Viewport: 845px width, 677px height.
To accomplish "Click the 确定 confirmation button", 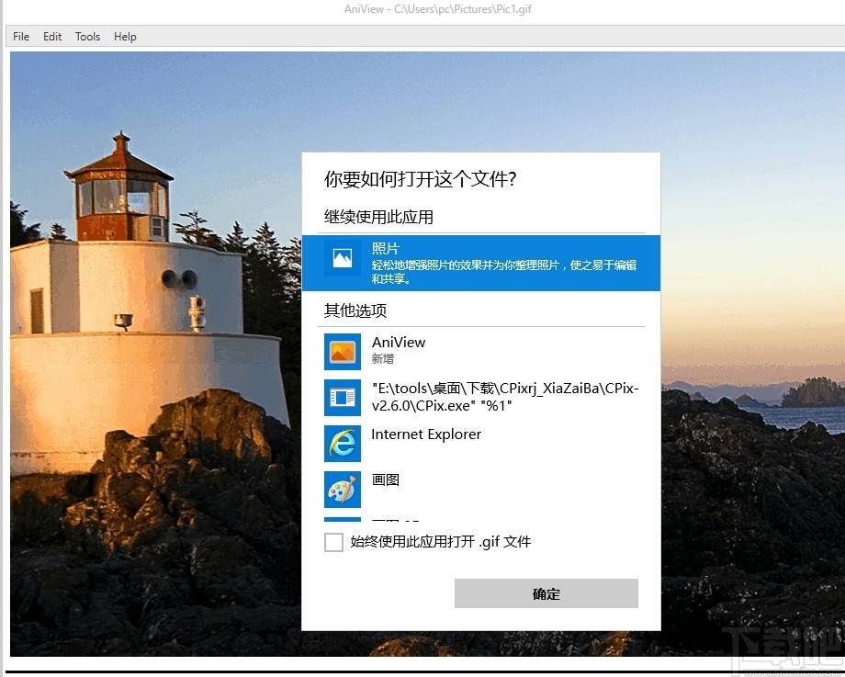I will (546, 593).
